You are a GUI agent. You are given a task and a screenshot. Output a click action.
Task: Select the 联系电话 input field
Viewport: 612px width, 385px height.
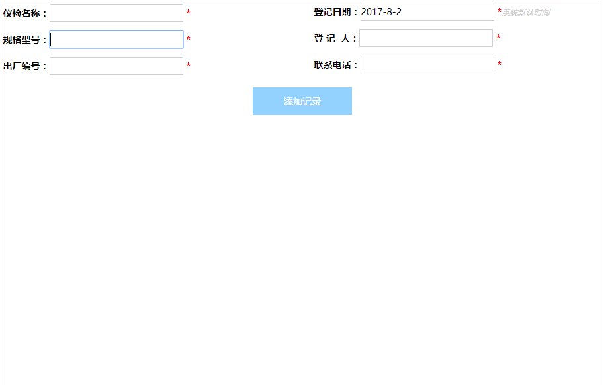click(x=427, y=64)
